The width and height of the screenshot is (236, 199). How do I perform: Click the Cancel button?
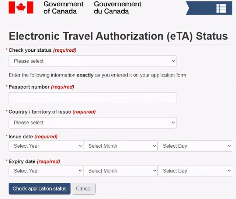[84, 189]
